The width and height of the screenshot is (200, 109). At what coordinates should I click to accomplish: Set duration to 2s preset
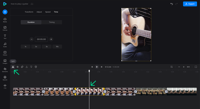[x=36, y=47]
